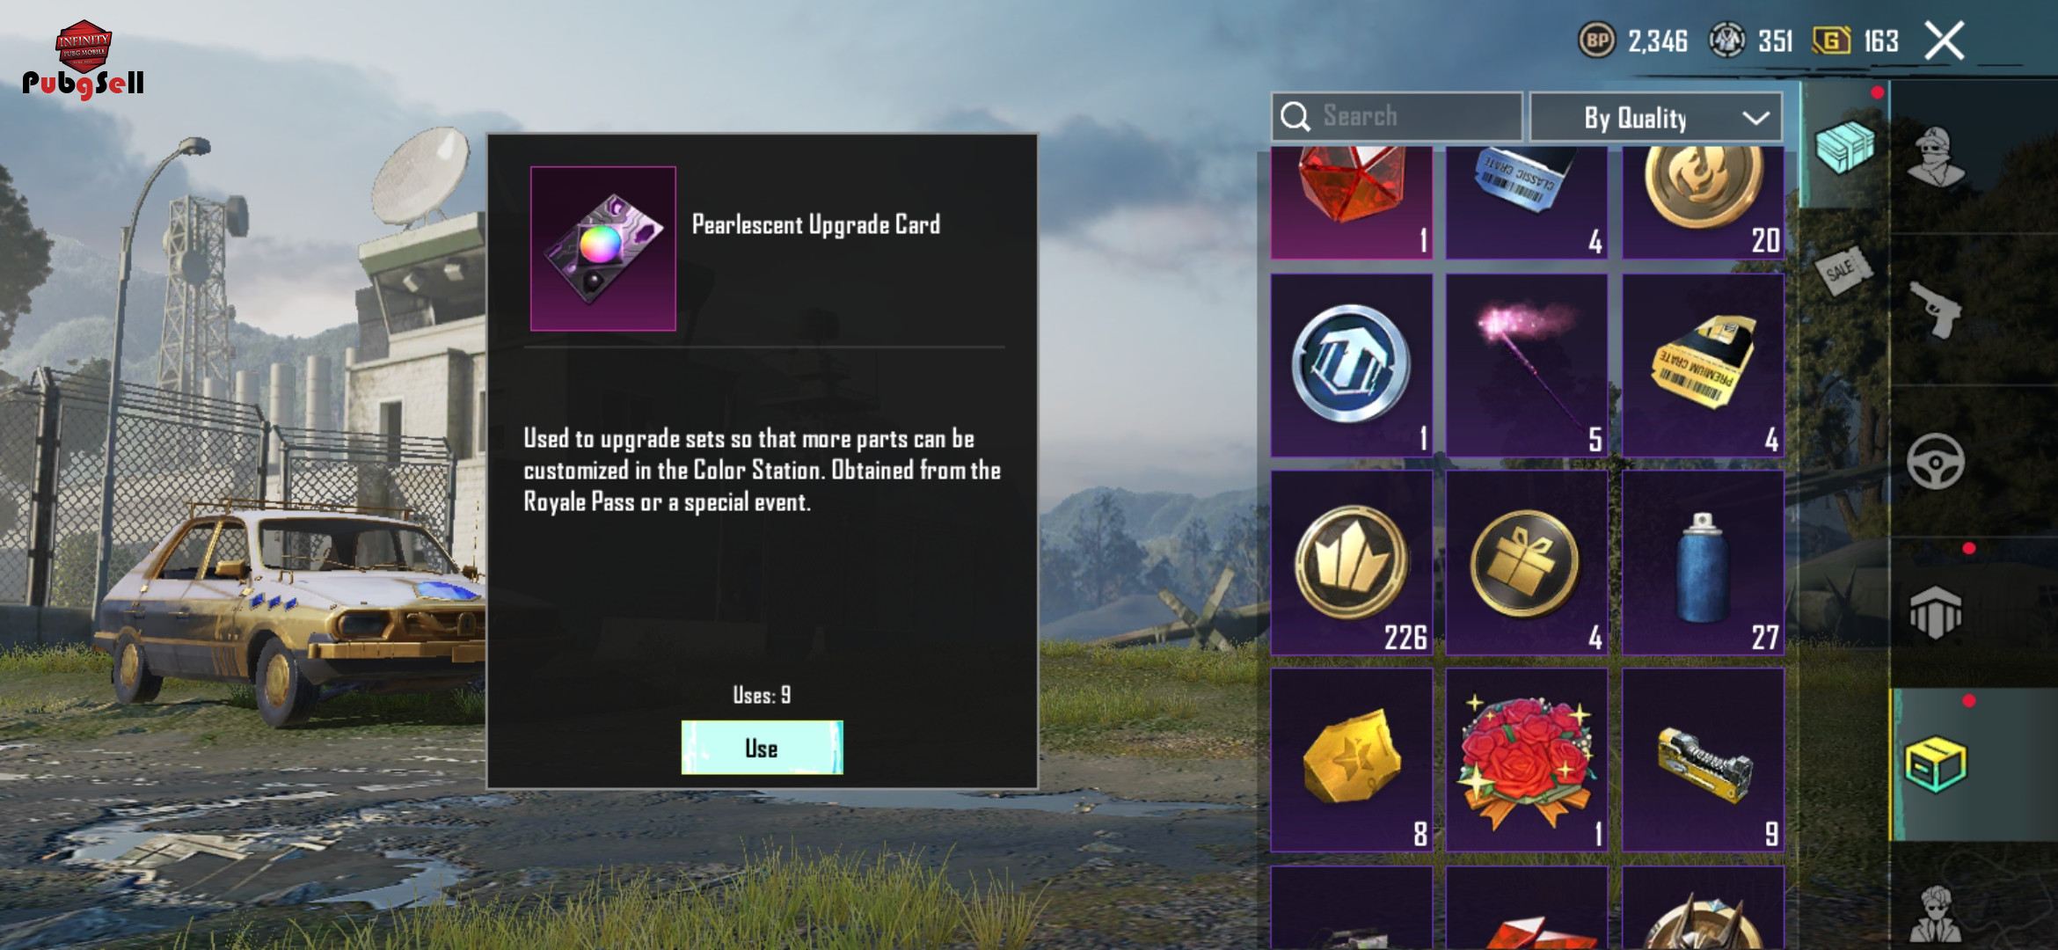
Task: Click the Pearlescent Upgrade Card preview image
Action: (603, 249)
